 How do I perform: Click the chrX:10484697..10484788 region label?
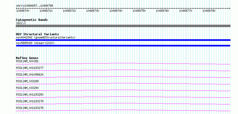coord(34,6)
